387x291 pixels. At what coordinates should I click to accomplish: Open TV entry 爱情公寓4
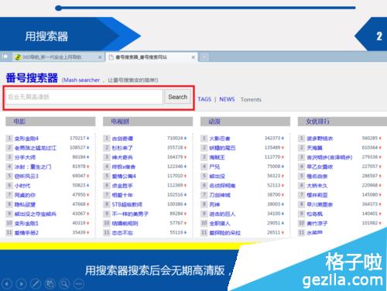[x=124, y=176]
